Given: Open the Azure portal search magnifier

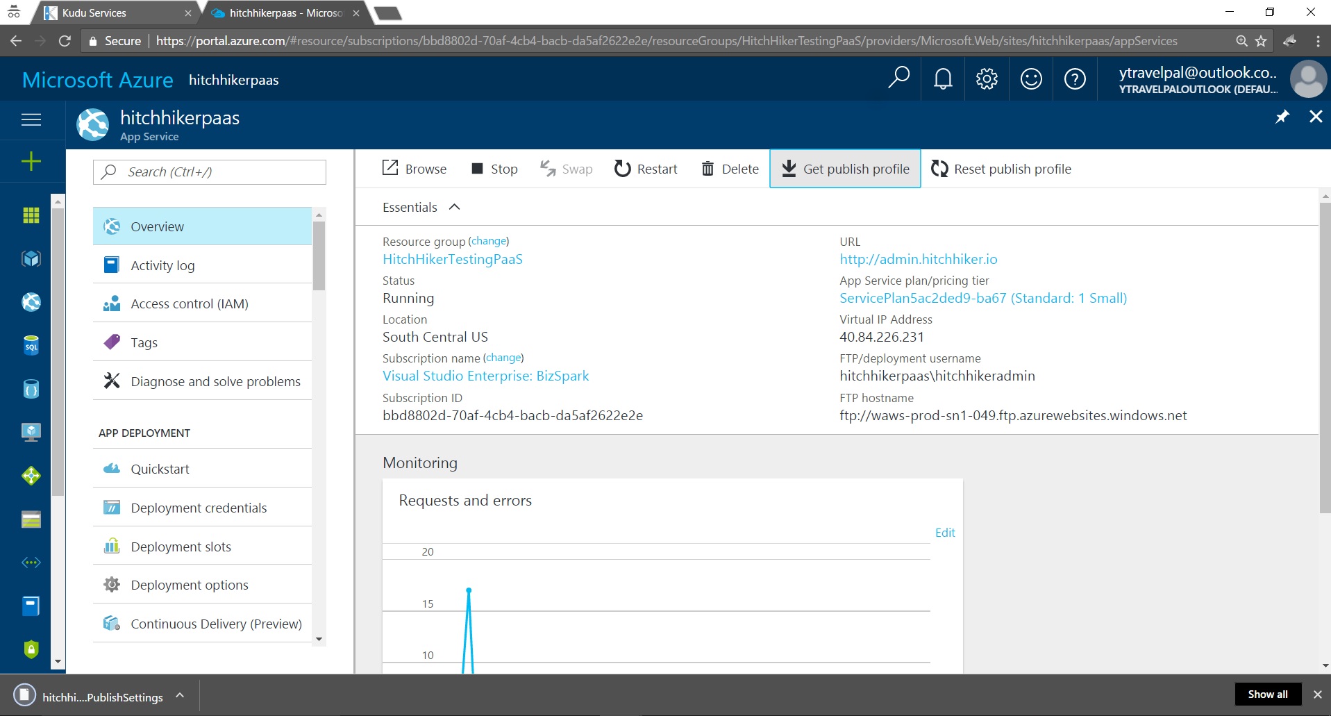Looking at the screenshot, I should tap(898, 78).
